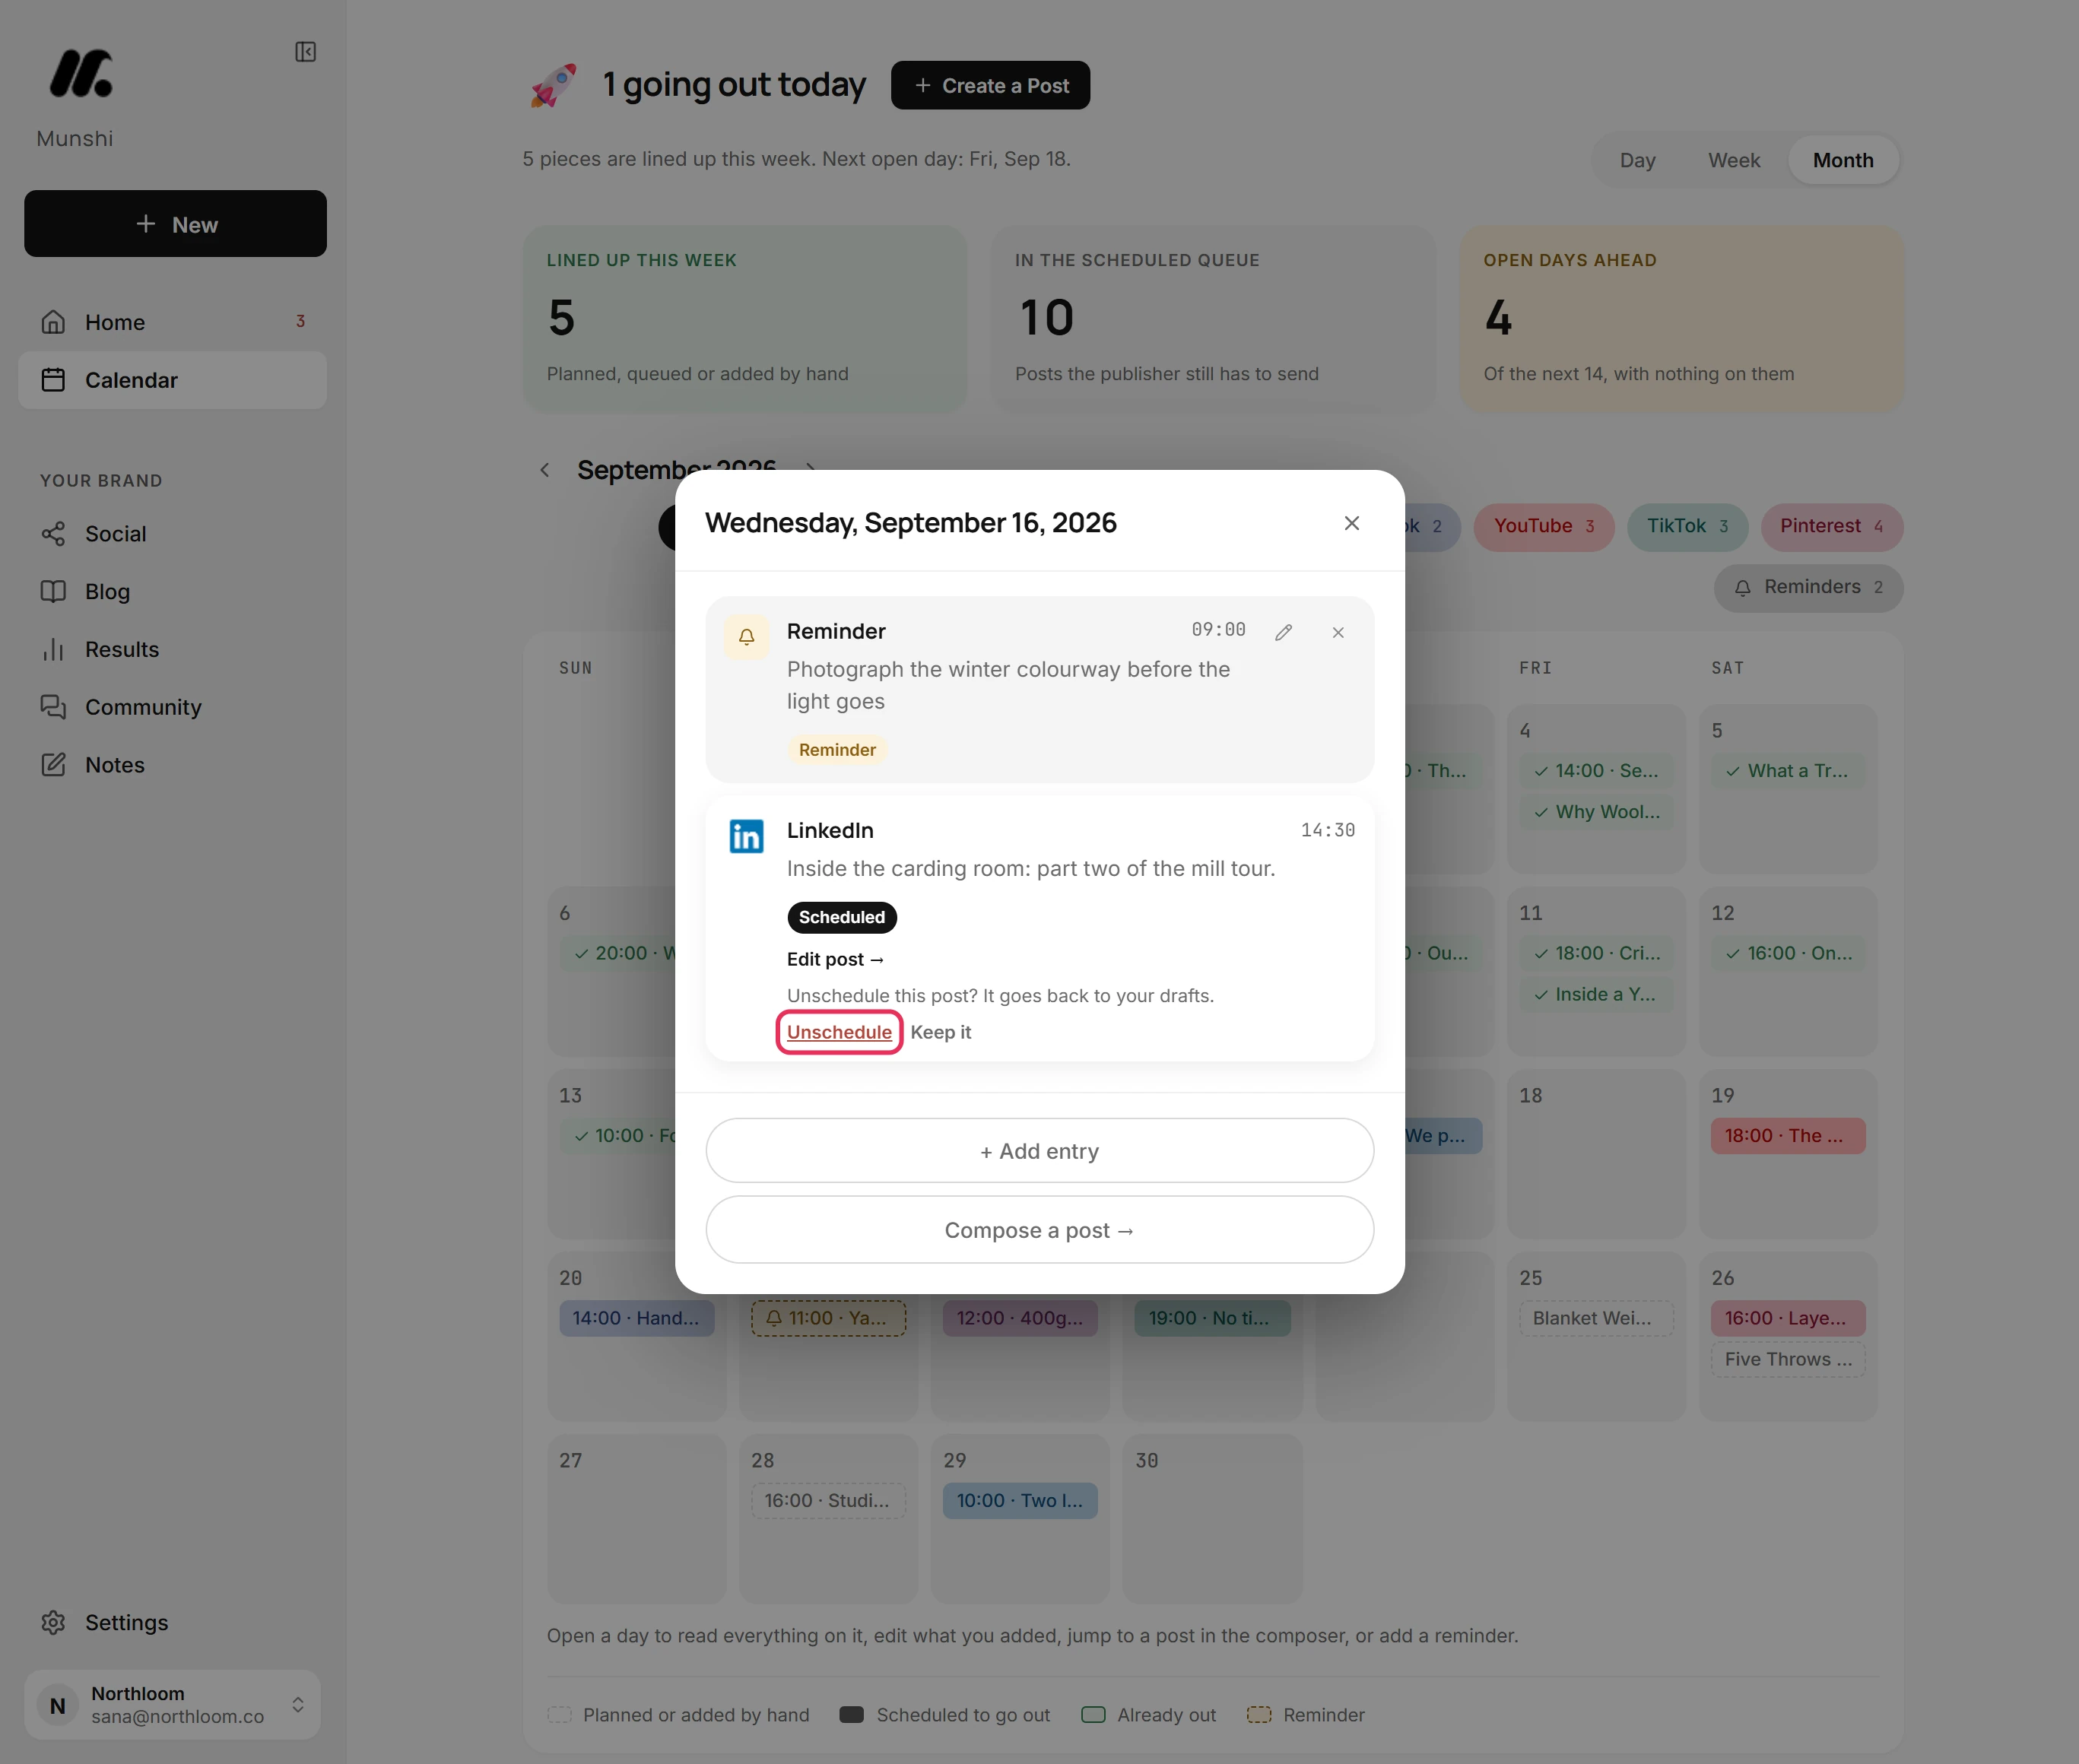
Task: Delete the 09:00 reminder
Action: pos(1337,633)
